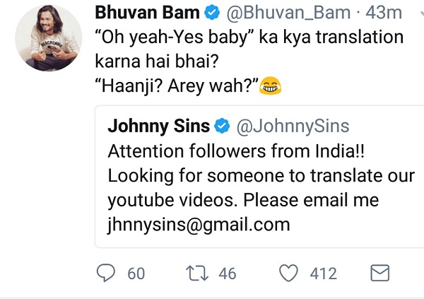Click the laughing emoji in tweet
The image size is (424, 299).
point(270,86)
